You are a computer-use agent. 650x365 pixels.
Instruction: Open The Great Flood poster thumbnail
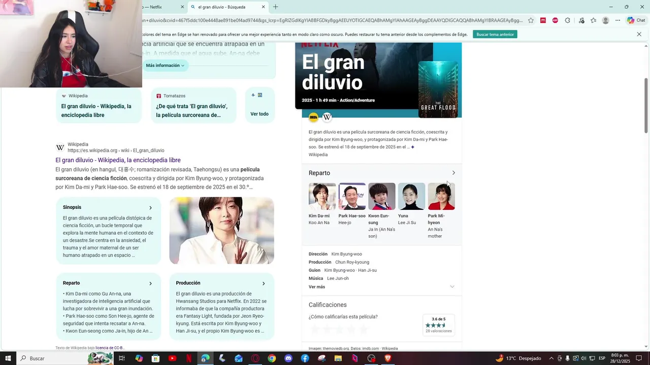tap(438, 89)
